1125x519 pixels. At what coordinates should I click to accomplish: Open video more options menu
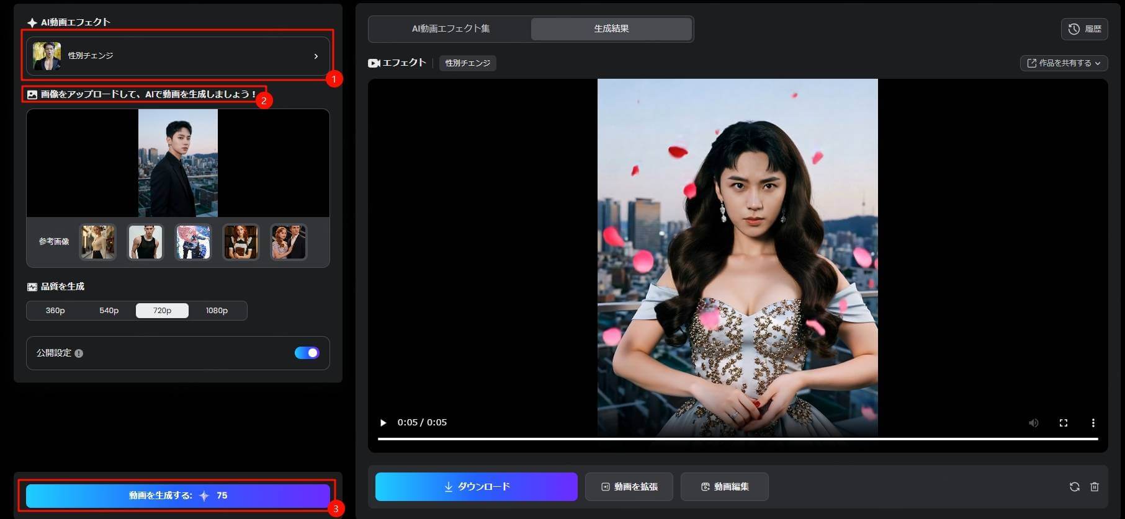point(1093,423)
